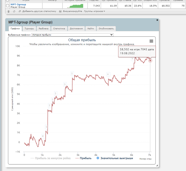The height and width of the screenshot is (171, 186).
Task: Switch to Найти tab
Action: click(91, 29)
